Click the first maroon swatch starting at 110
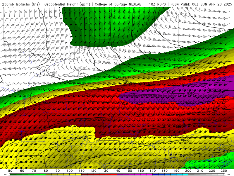The image size is (234, 176). pos(84,175)
